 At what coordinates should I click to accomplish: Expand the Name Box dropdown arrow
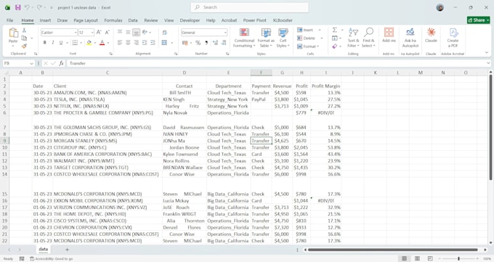(x=31, y=63)
